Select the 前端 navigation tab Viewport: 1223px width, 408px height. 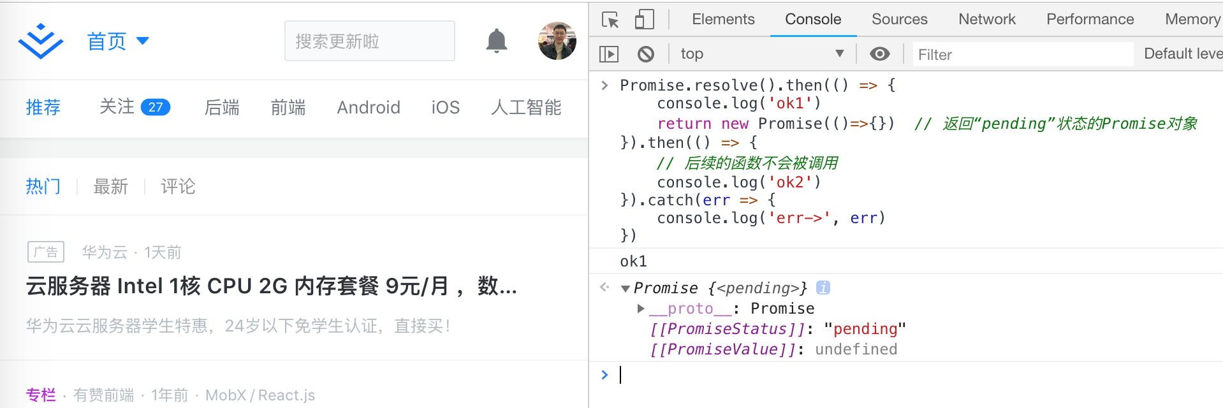(x=288, y=107)
